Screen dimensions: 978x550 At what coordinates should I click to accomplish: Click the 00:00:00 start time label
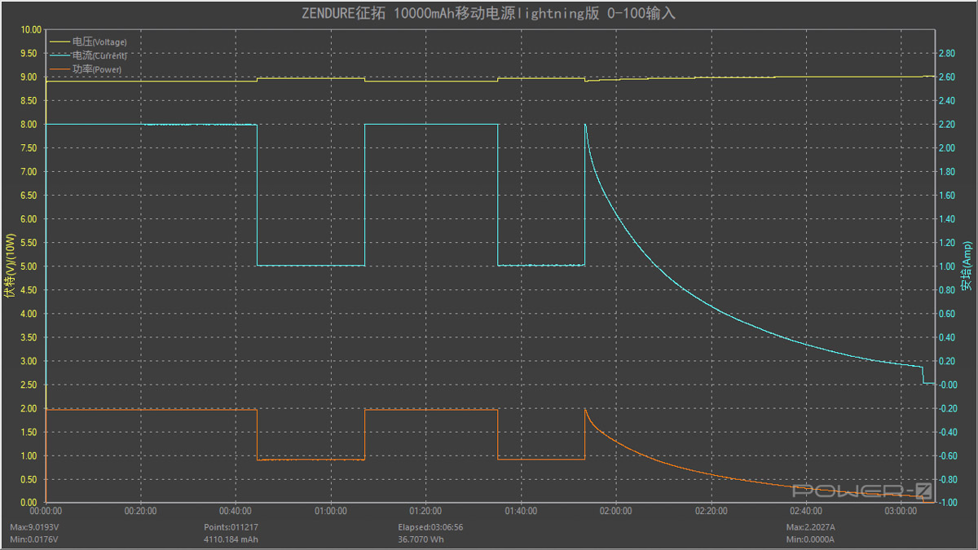[x=46, y=512]
